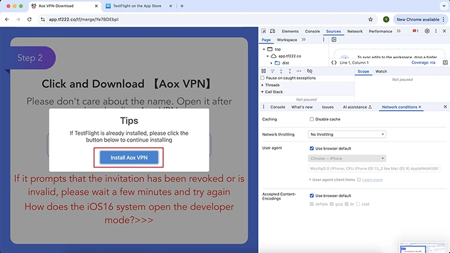
Task: Open the Chrome — iPhone user agent dropdown
Action: (x=347, y=158)
